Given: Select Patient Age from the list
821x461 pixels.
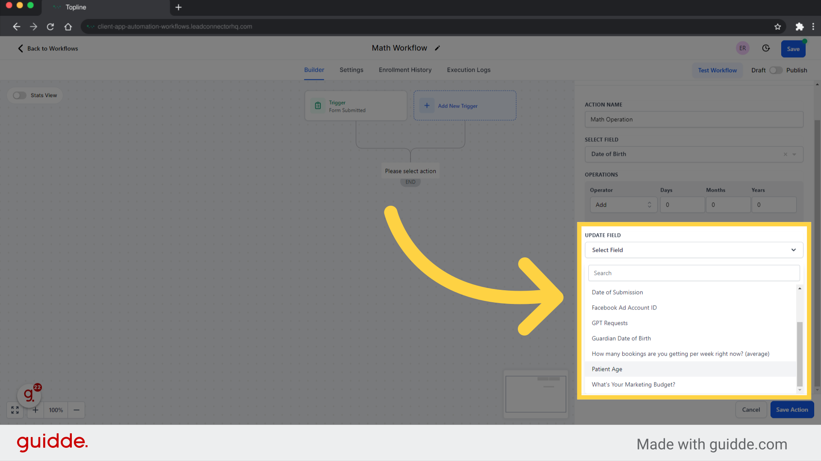Looking at the screenshot, I should (690, 369).
